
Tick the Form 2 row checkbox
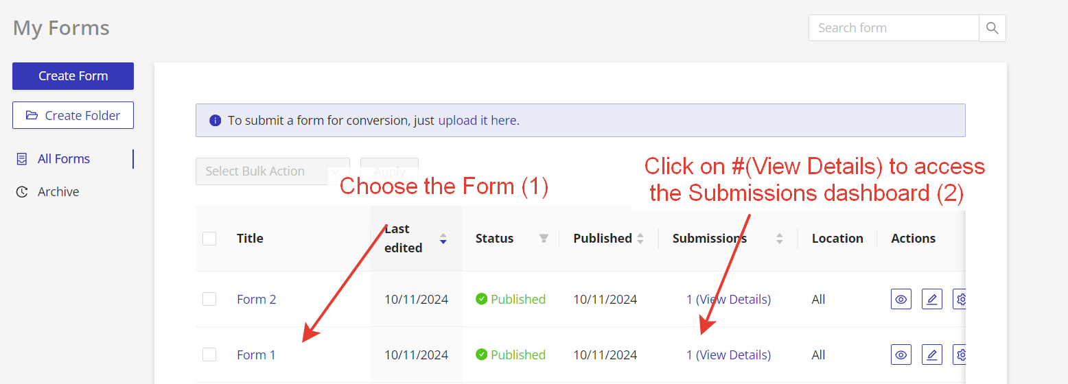click(x=209, y=299)
